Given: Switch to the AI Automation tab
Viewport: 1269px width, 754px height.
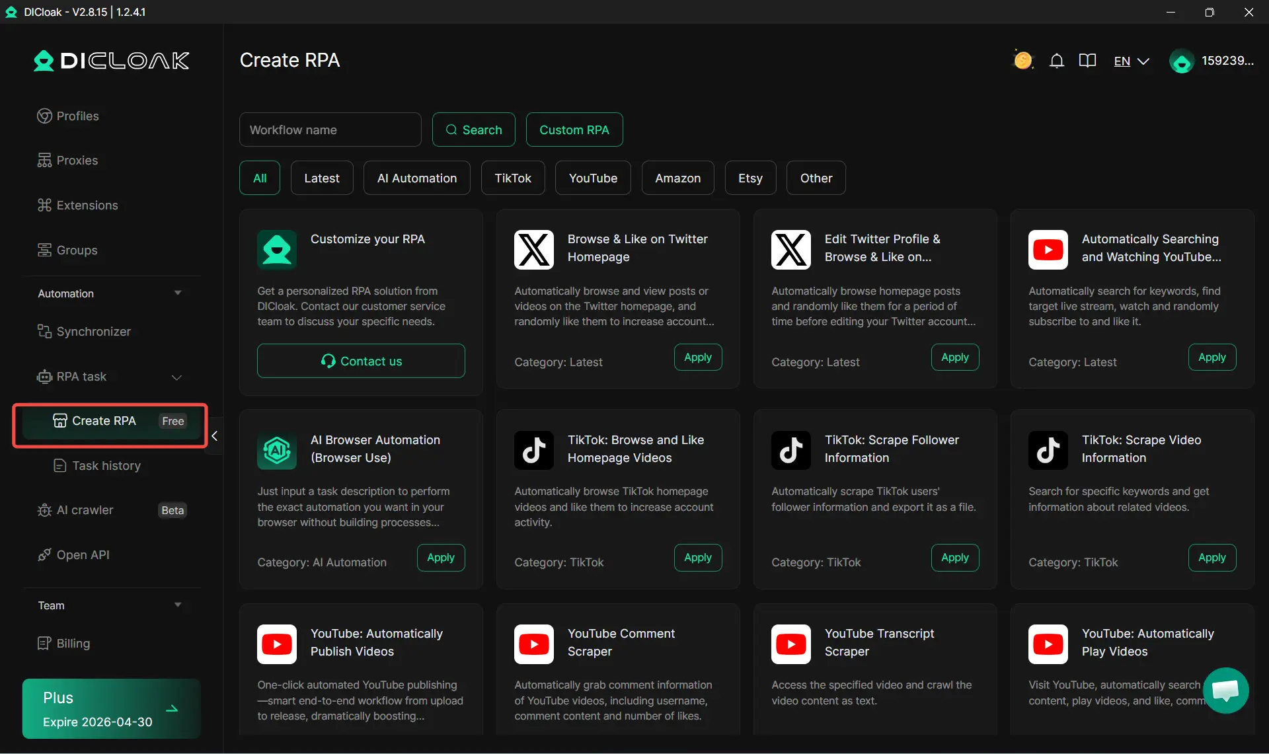Looking at the screenshot, I should tap(416, 178).
